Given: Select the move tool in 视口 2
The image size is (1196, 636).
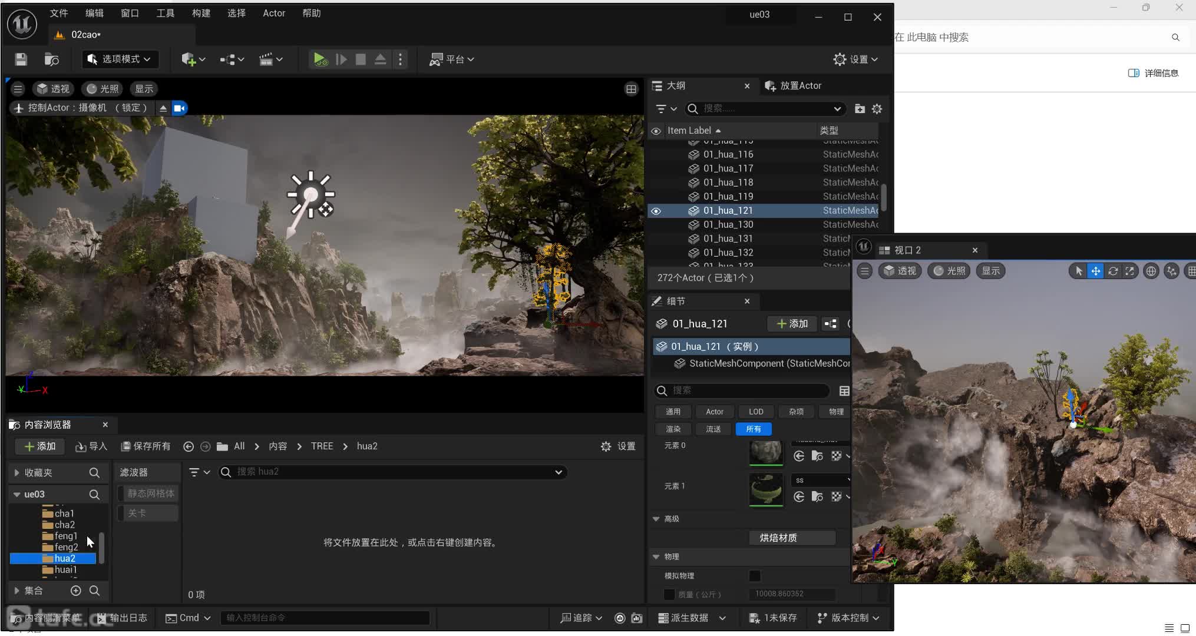Looking at the screenshot, I should (x=1095, y=271).
